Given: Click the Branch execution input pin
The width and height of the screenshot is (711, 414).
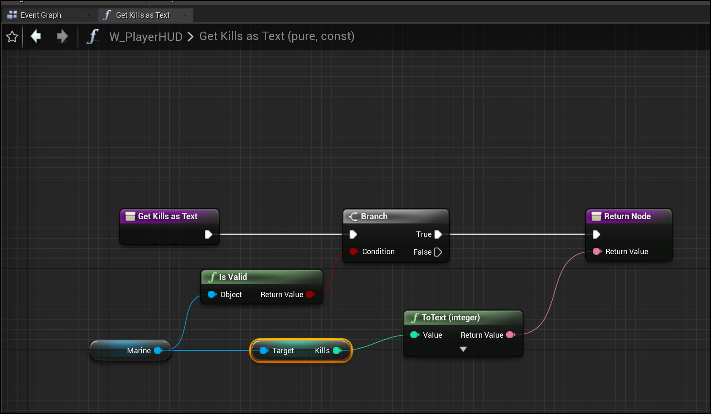Looking at the screenshot, I should (353, 234).
